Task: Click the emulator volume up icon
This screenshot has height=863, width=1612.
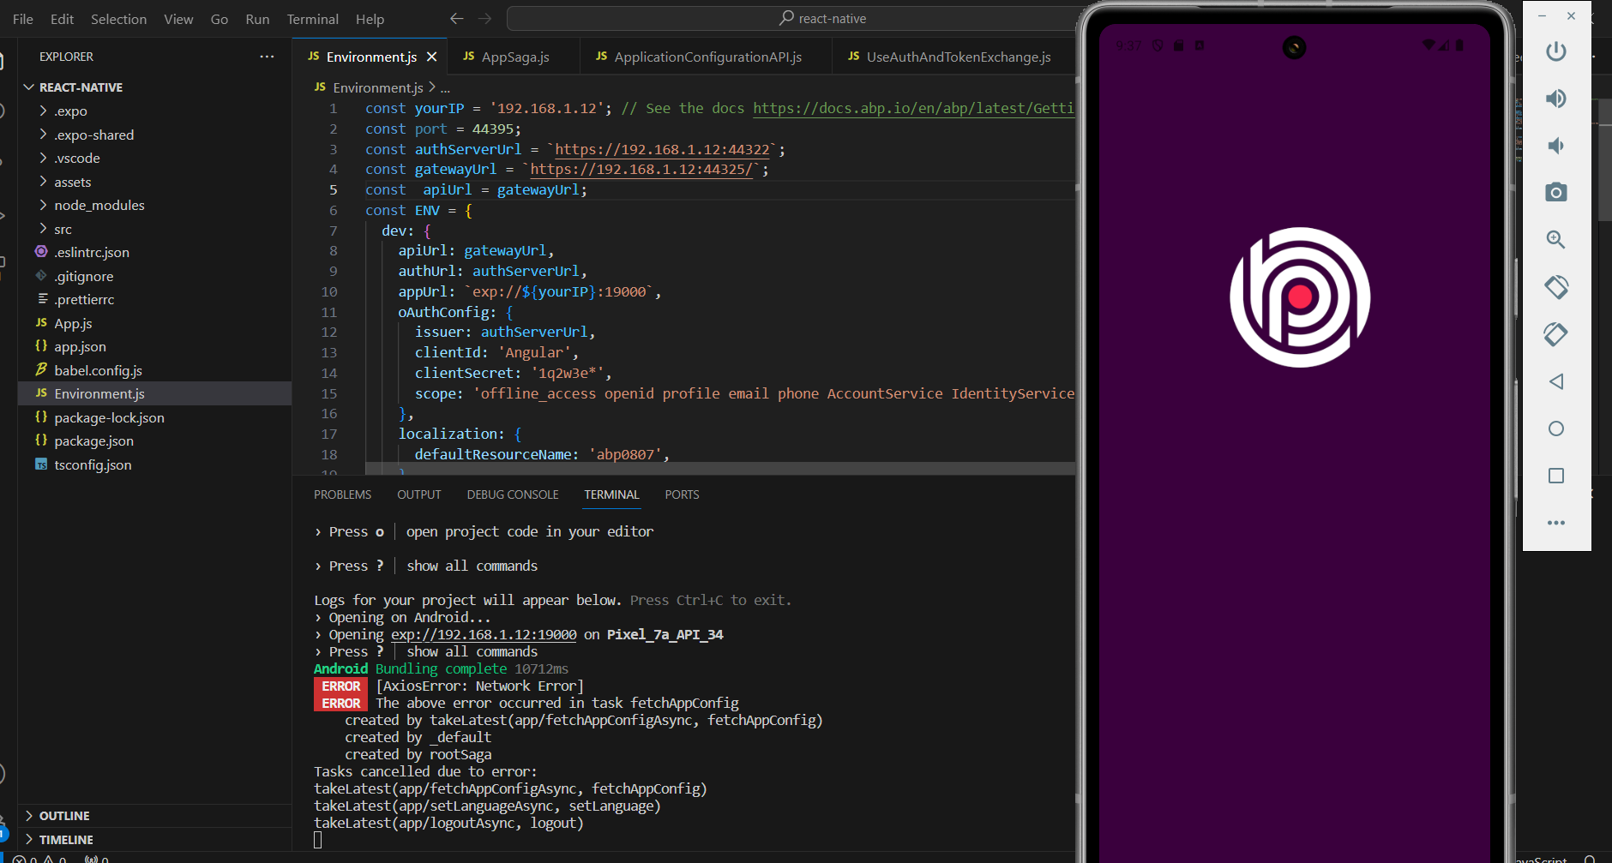Action: coord(1555,99)
